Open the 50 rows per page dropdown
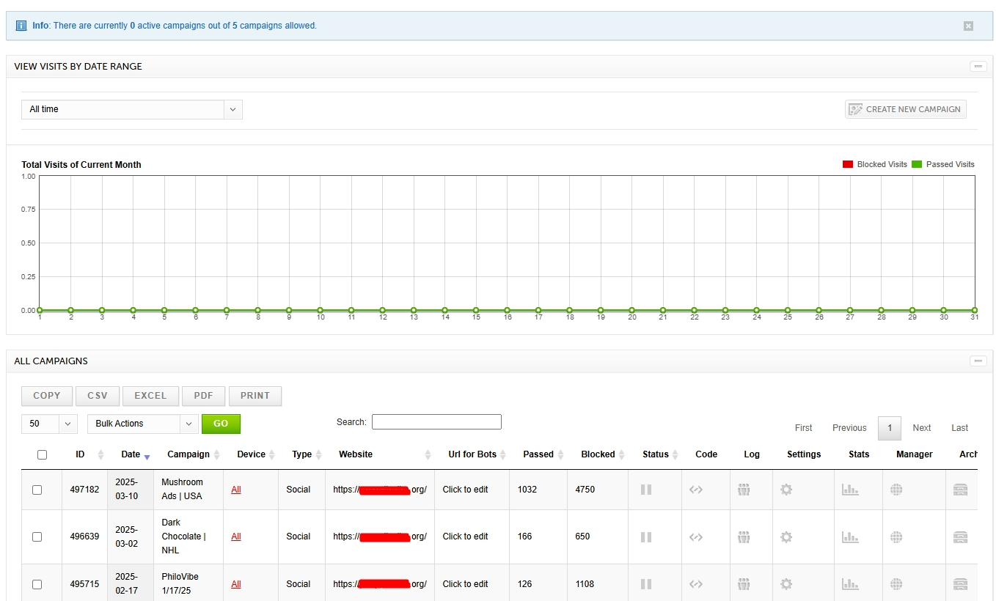 click(49, 424)
